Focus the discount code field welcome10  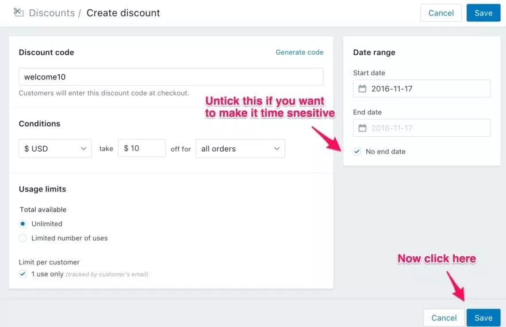pos(171,77)
